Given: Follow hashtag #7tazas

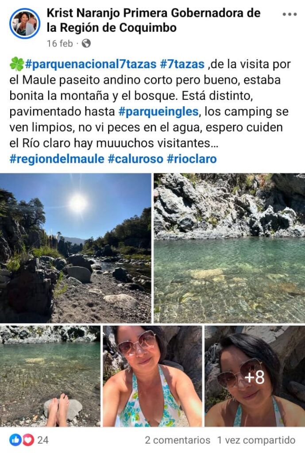Looking at the screenshot, I should click(x=182, y=64).
